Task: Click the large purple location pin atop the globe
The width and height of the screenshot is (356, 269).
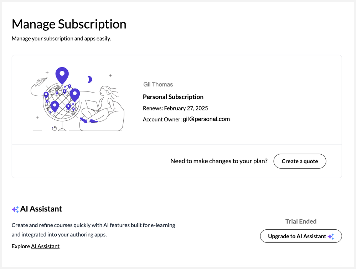Action: tap(62, 75)
